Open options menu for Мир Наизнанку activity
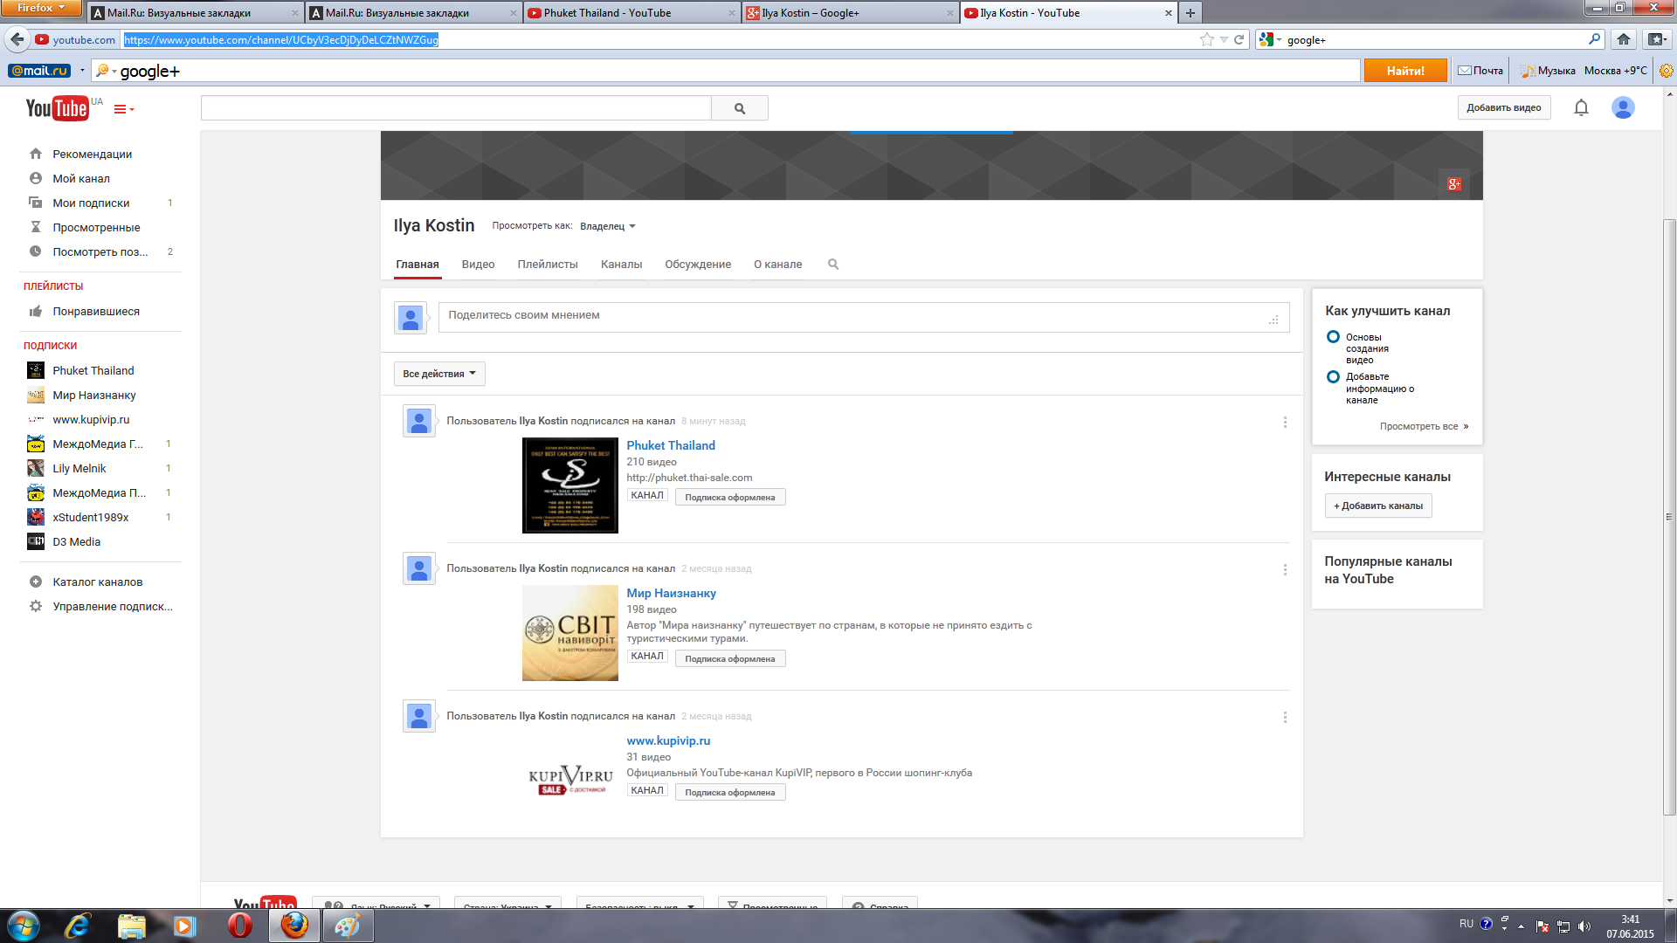 (x=1285, y=569)
